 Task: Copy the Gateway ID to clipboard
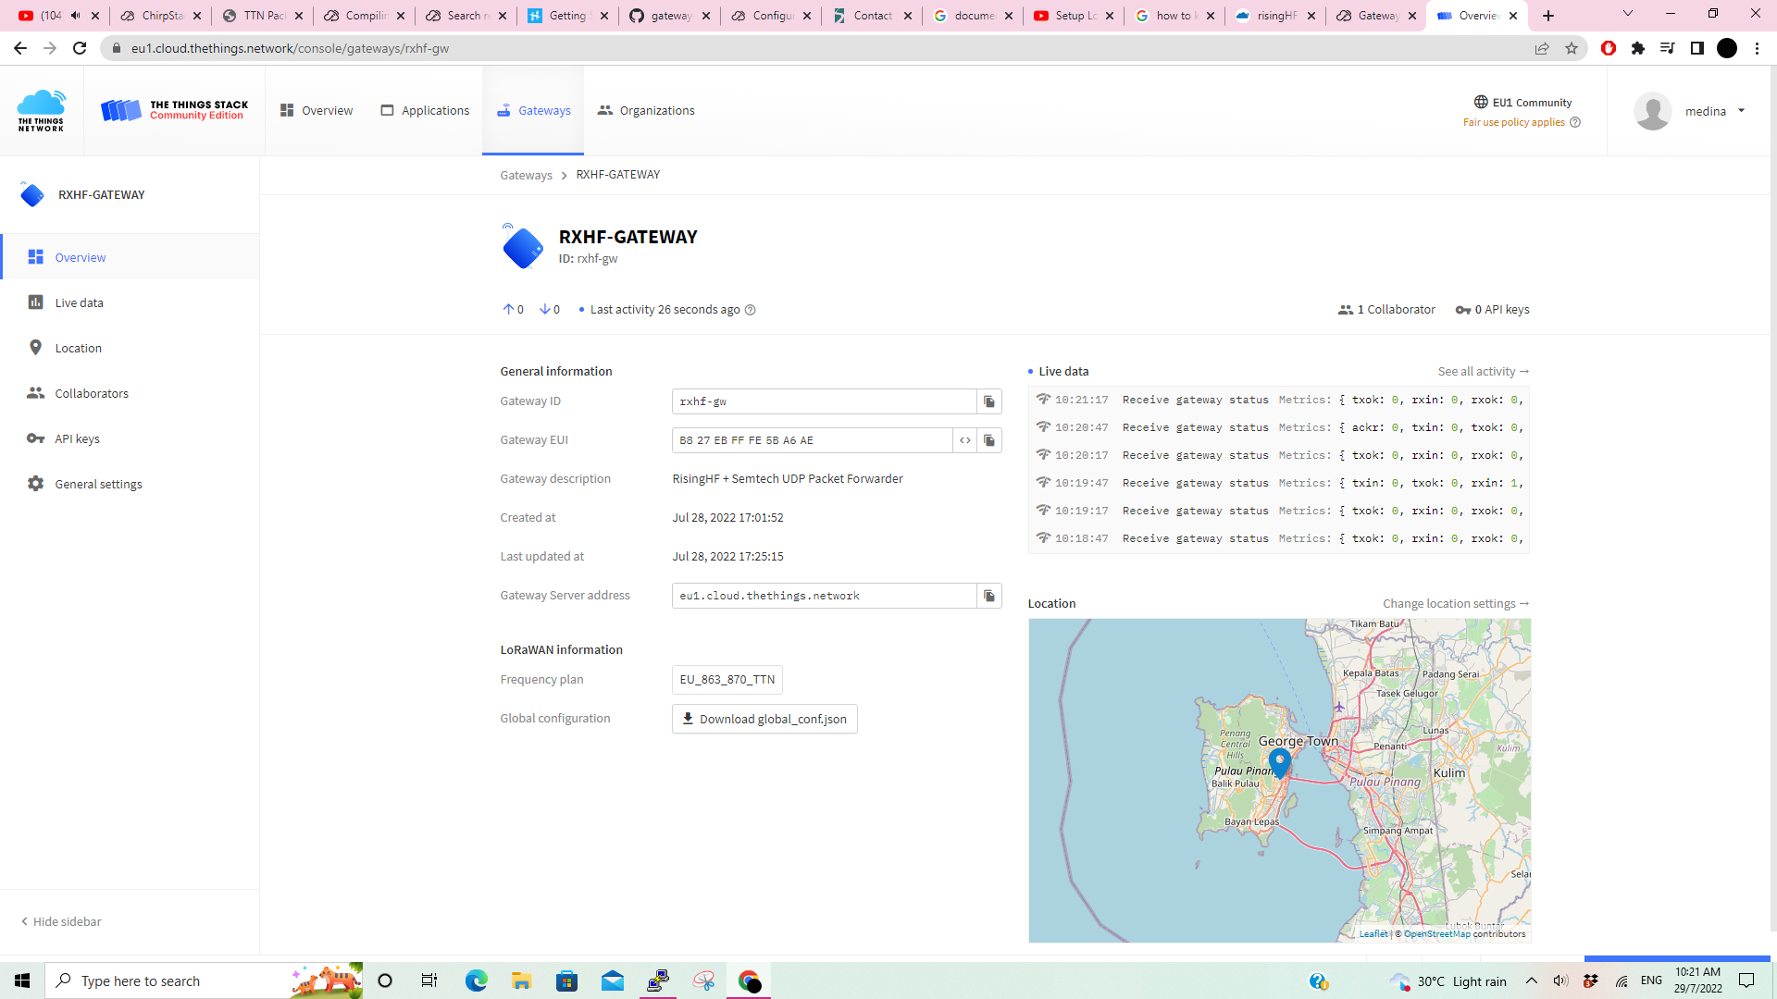click(x=989, y=401)
